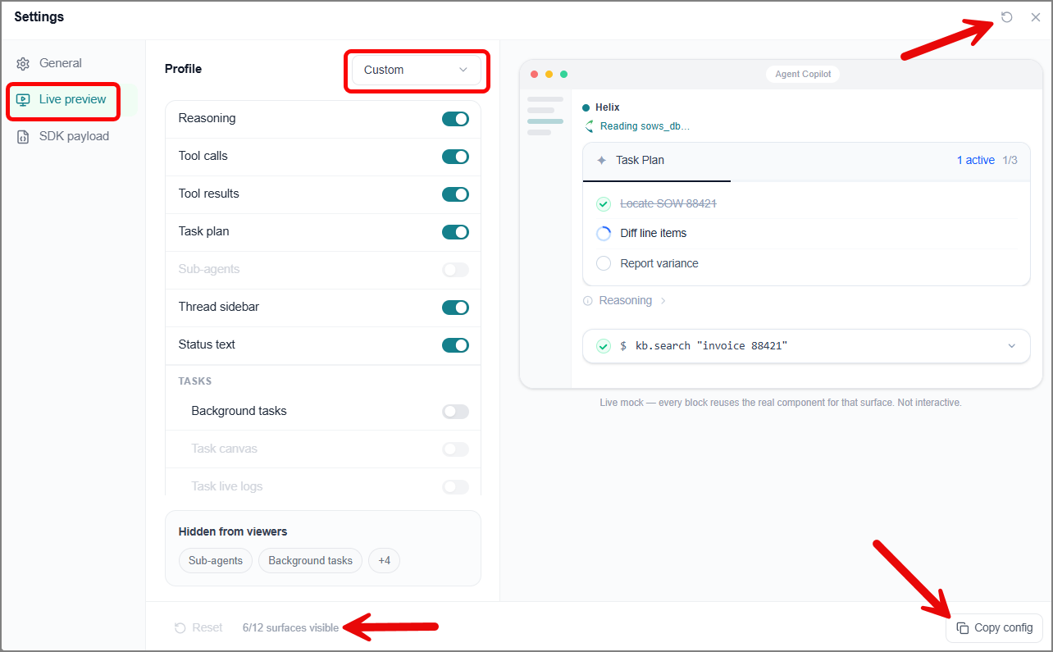
Task: Click the green check on the kb.search row
Action: click(x=604, y=346)
